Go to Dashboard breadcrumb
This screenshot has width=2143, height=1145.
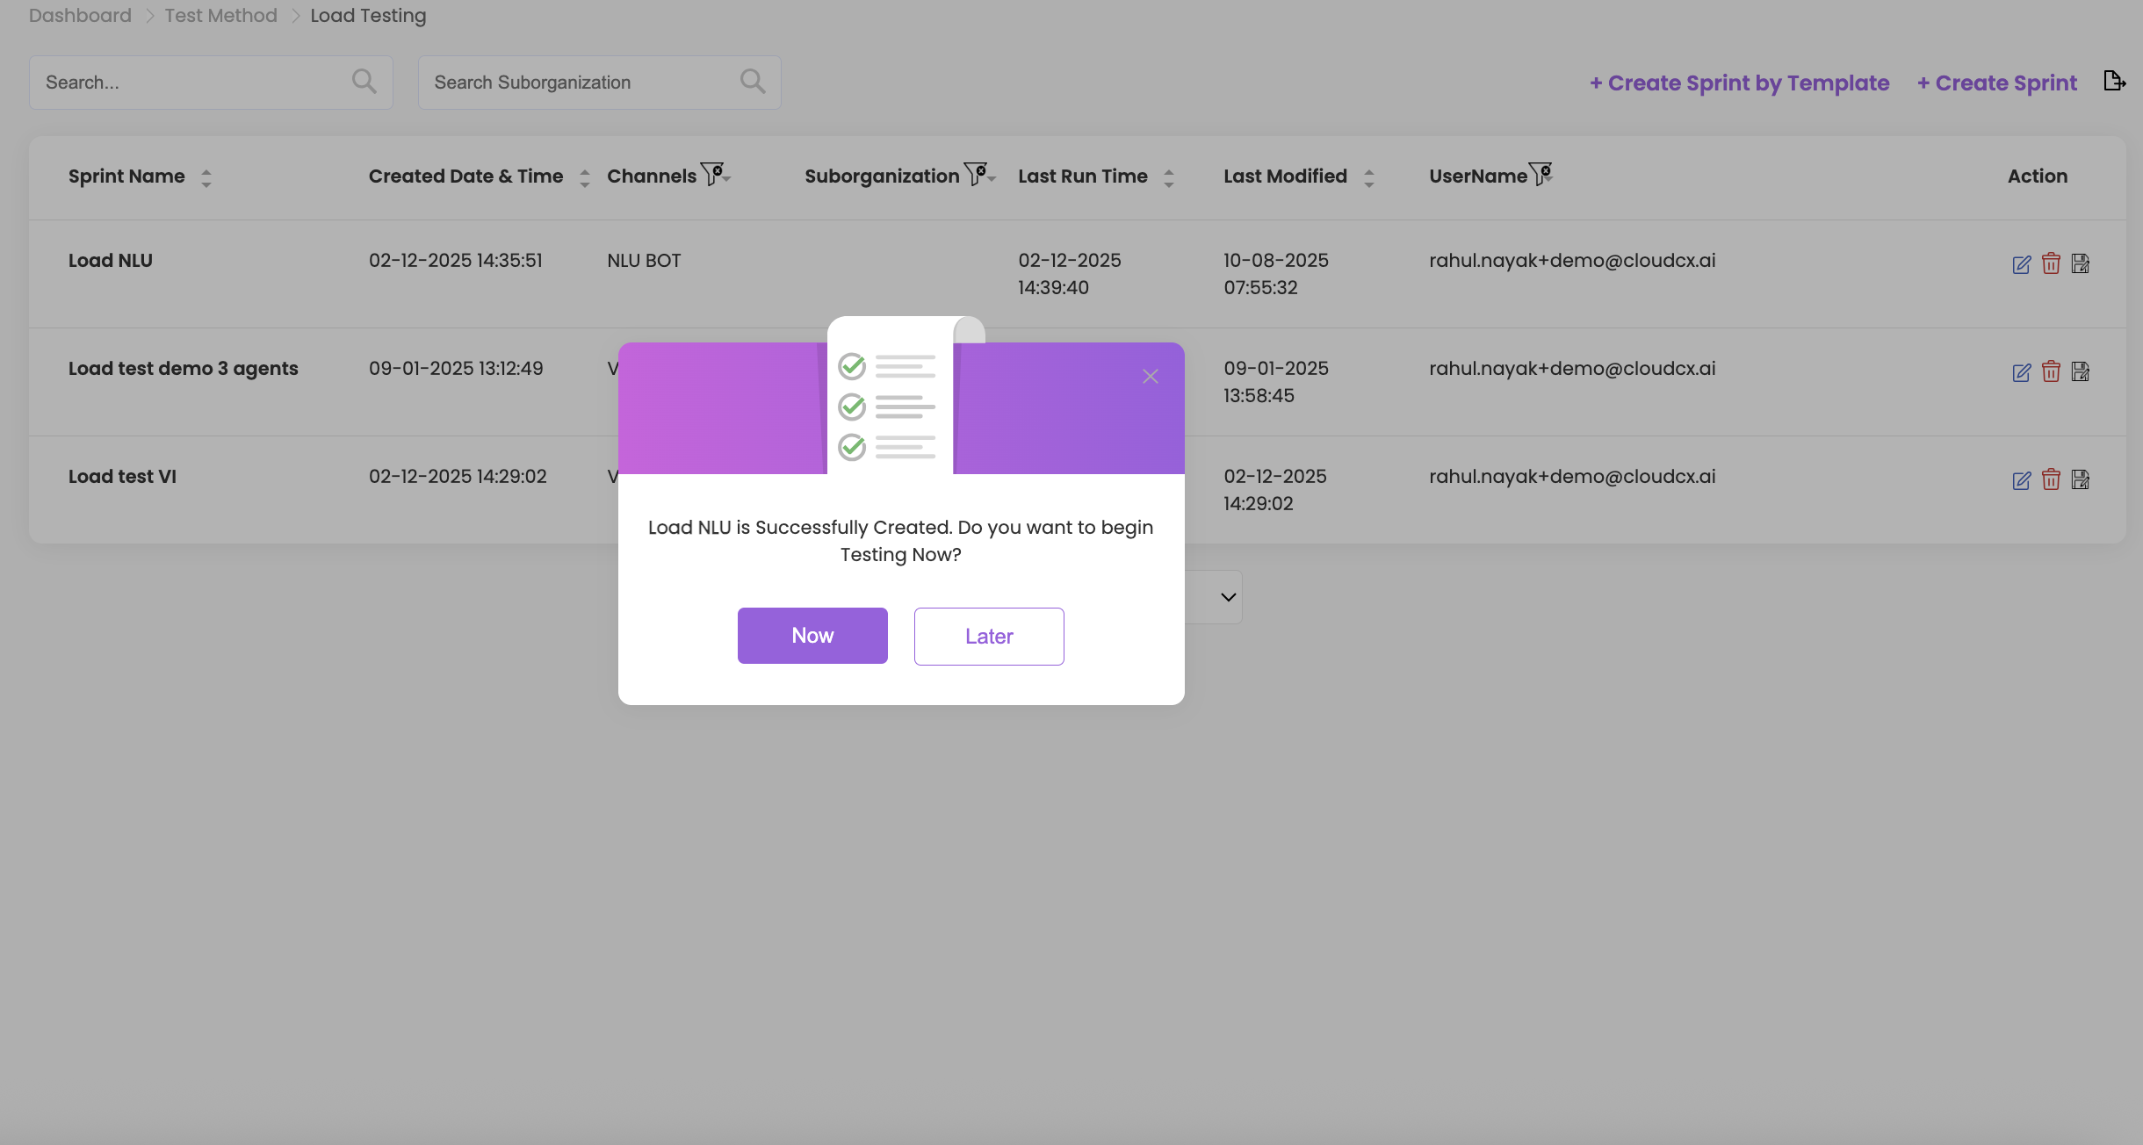click(x=80, y=16)
